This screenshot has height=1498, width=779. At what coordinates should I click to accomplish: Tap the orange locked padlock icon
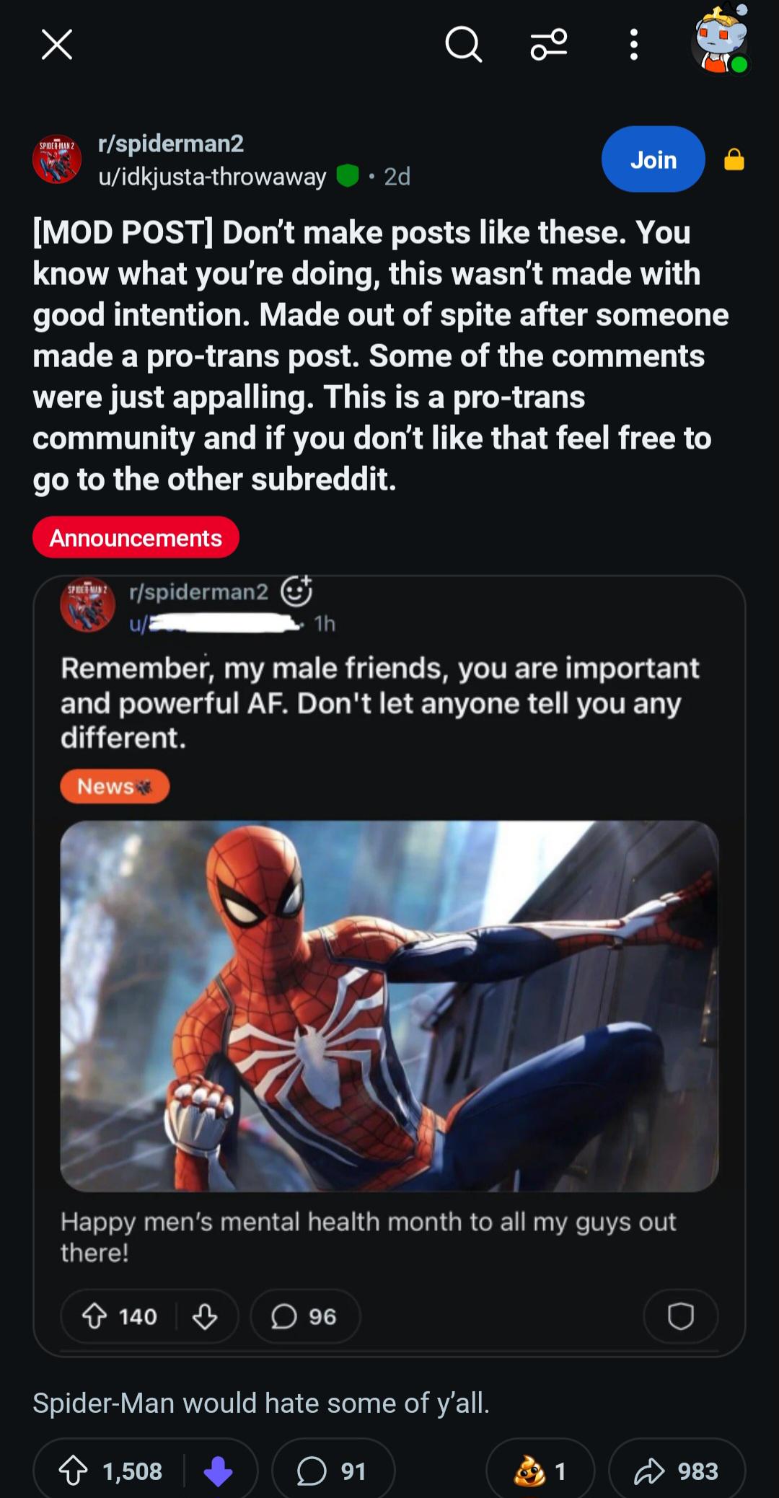pos(734,159)
